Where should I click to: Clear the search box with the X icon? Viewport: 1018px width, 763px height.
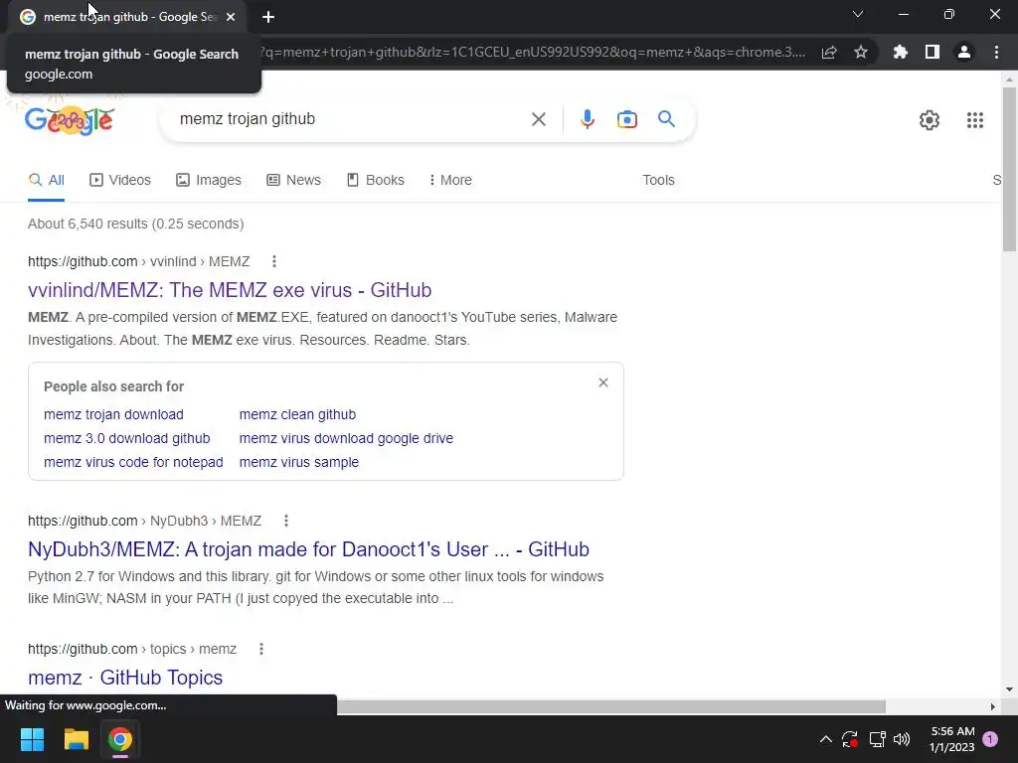pyautogui.click(x=538, y=119)
